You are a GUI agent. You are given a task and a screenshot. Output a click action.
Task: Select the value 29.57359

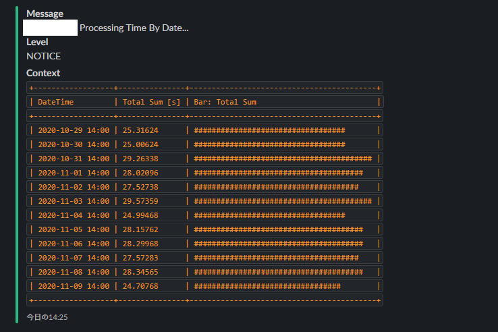[140, 201]
